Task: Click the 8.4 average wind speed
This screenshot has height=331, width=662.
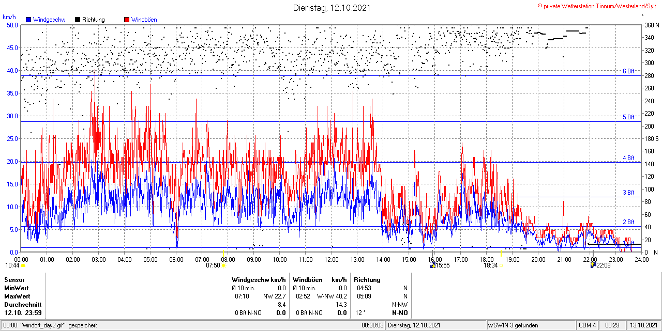Action: pyautogui.click(x=281, y=305)
